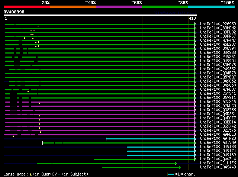This screenshot has width=238, height=177.
Task: Choose the UniRef100_Q6V9T1 entry
Action: coord(218,97)
